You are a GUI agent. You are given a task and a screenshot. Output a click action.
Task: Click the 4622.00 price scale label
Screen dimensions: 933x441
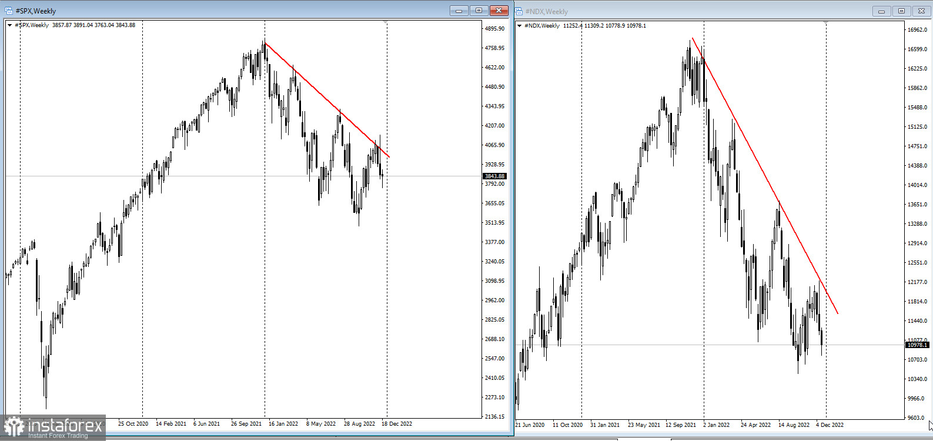[x=494, y=68]
